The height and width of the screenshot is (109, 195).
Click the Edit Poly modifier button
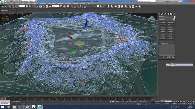tap(171, 25)
